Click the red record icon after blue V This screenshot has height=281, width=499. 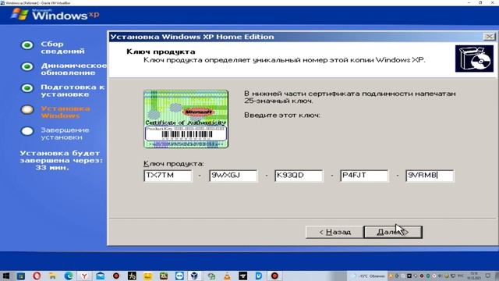click(274, 276)
